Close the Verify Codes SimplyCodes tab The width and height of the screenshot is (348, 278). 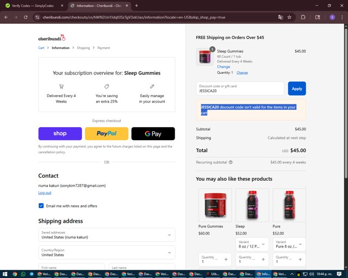point(62,5)
